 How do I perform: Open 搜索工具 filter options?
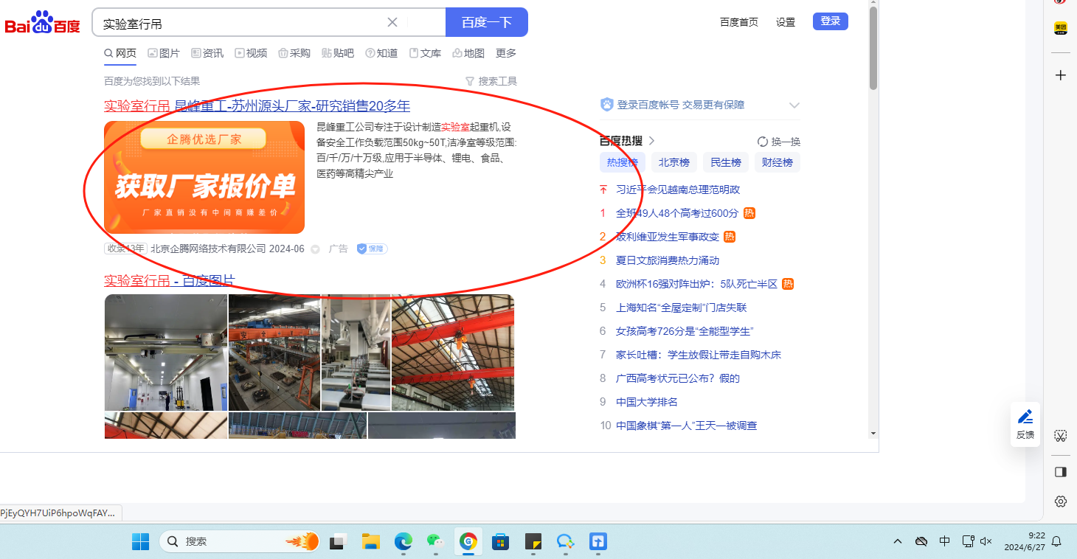click(x=491, y=81)
